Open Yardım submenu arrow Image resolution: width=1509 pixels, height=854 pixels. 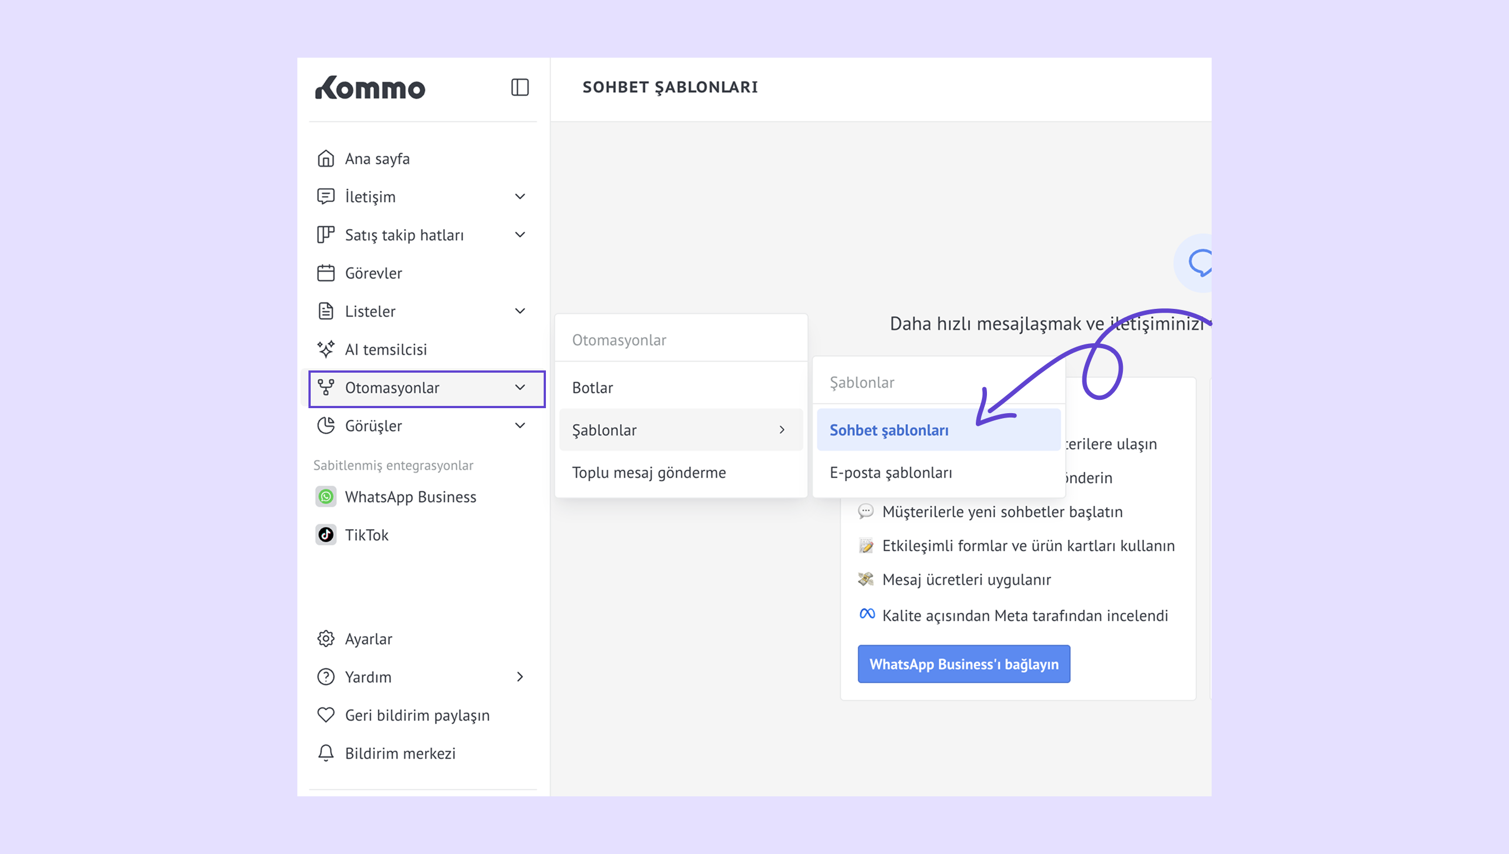520,677
